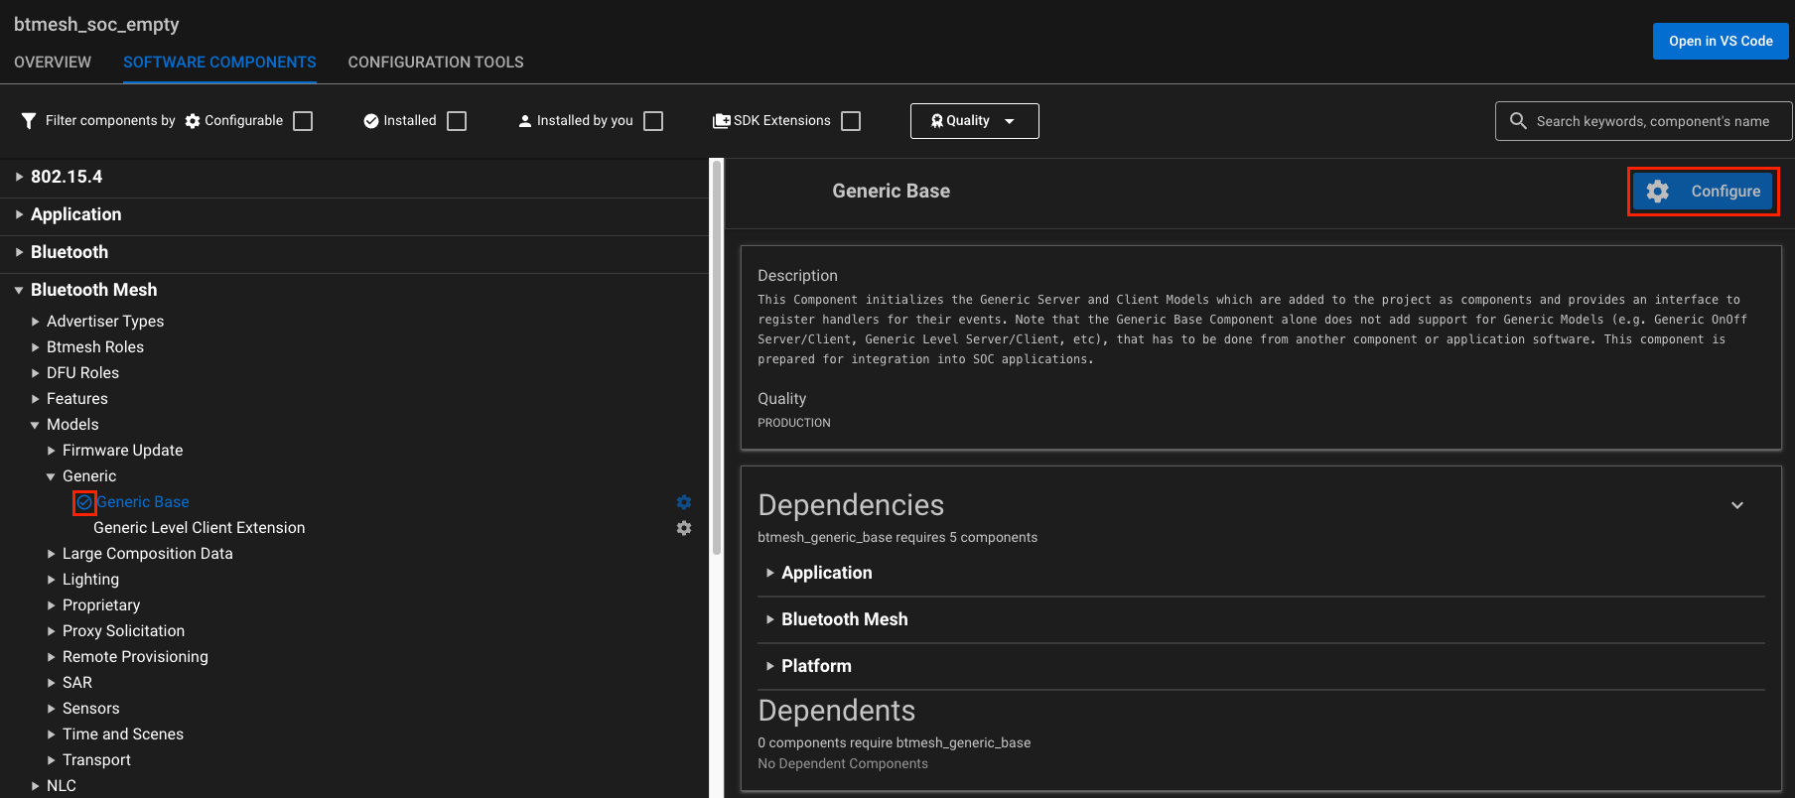Open the Configuration Tools tab
This screenshot has height=798, width=1795.
pyautogui.click(x=436, y=63)
